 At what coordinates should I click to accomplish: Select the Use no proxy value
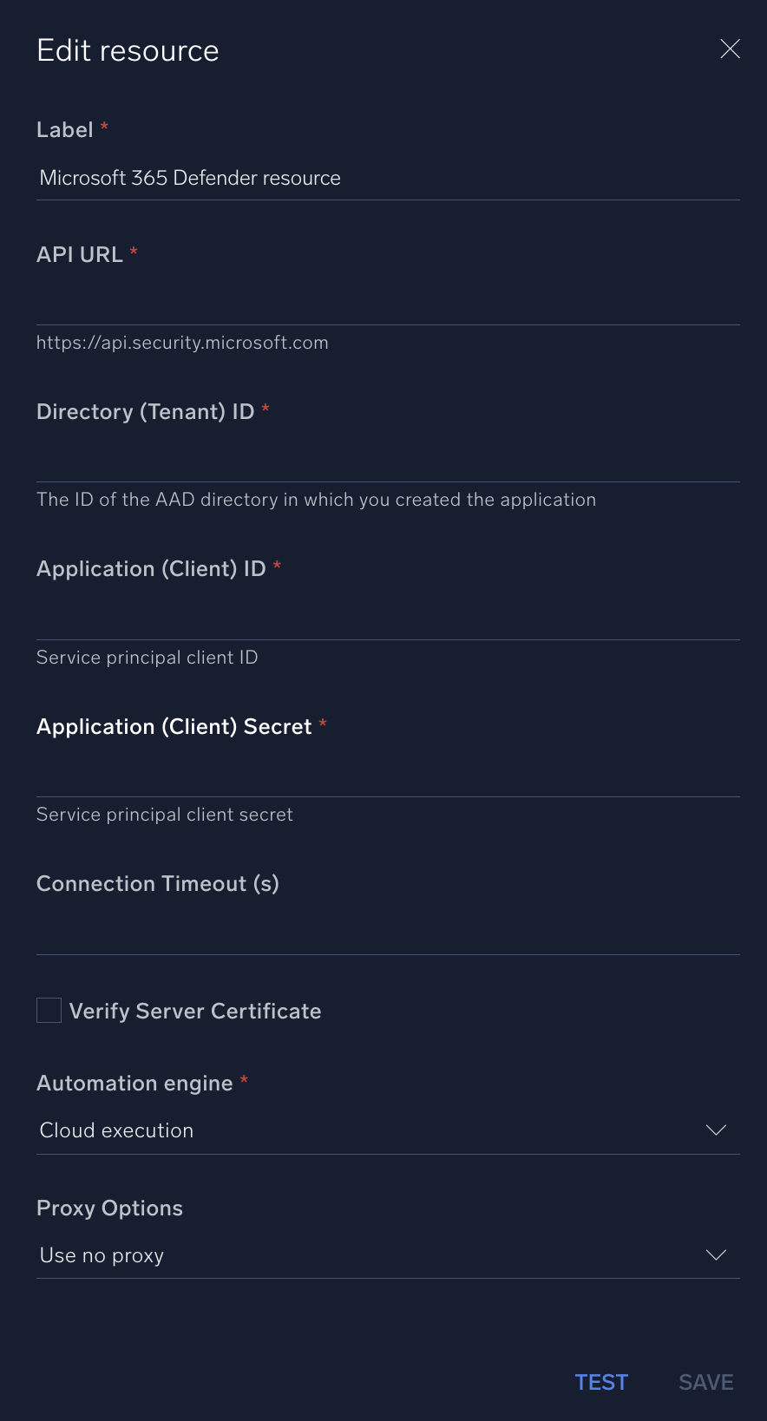(101, 1254)
